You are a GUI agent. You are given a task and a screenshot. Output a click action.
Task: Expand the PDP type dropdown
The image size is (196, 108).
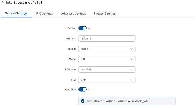(x=107, y=70)
